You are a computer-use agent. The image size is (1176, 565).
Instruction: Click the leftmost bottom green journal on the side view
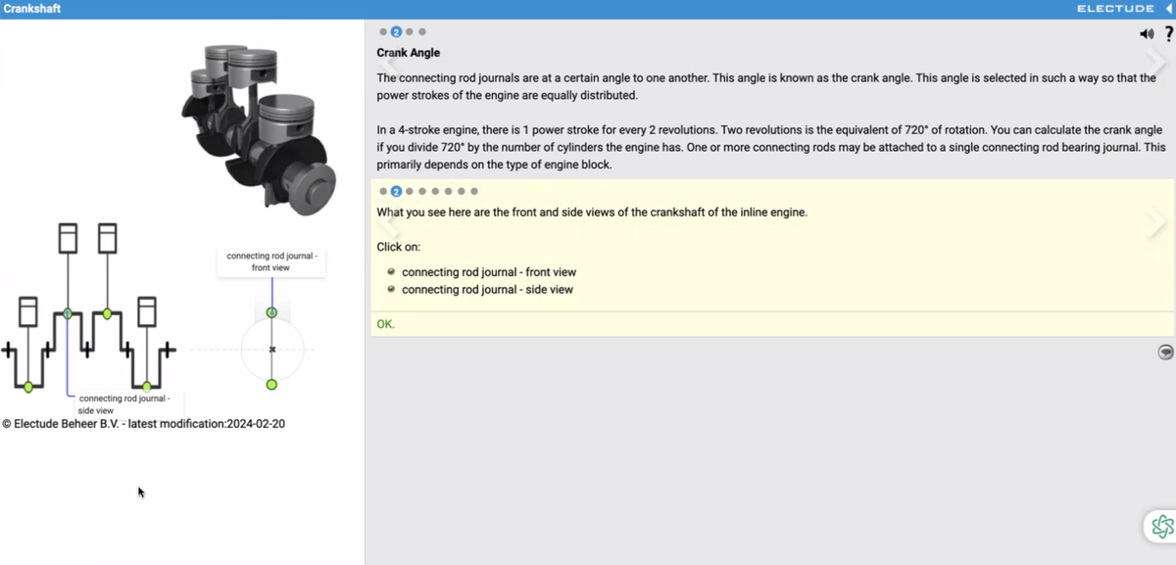click(28, 387)
